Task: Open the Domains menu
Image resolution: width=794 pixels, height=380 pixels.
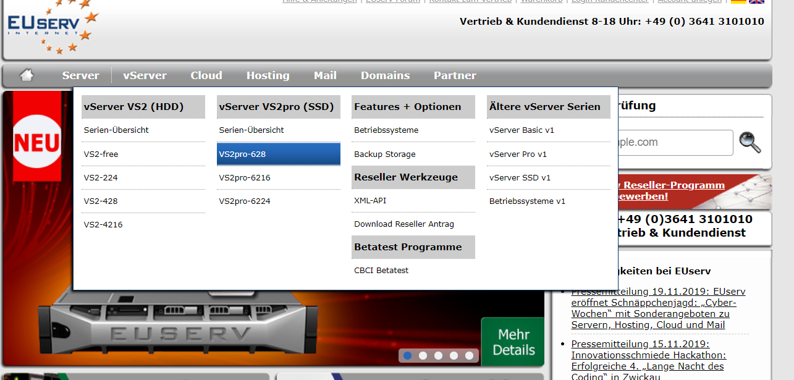Action: point(385,75)
